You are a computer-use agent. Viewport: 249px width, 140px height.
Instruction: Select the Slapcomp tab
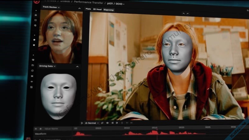[x=109, y=10]
